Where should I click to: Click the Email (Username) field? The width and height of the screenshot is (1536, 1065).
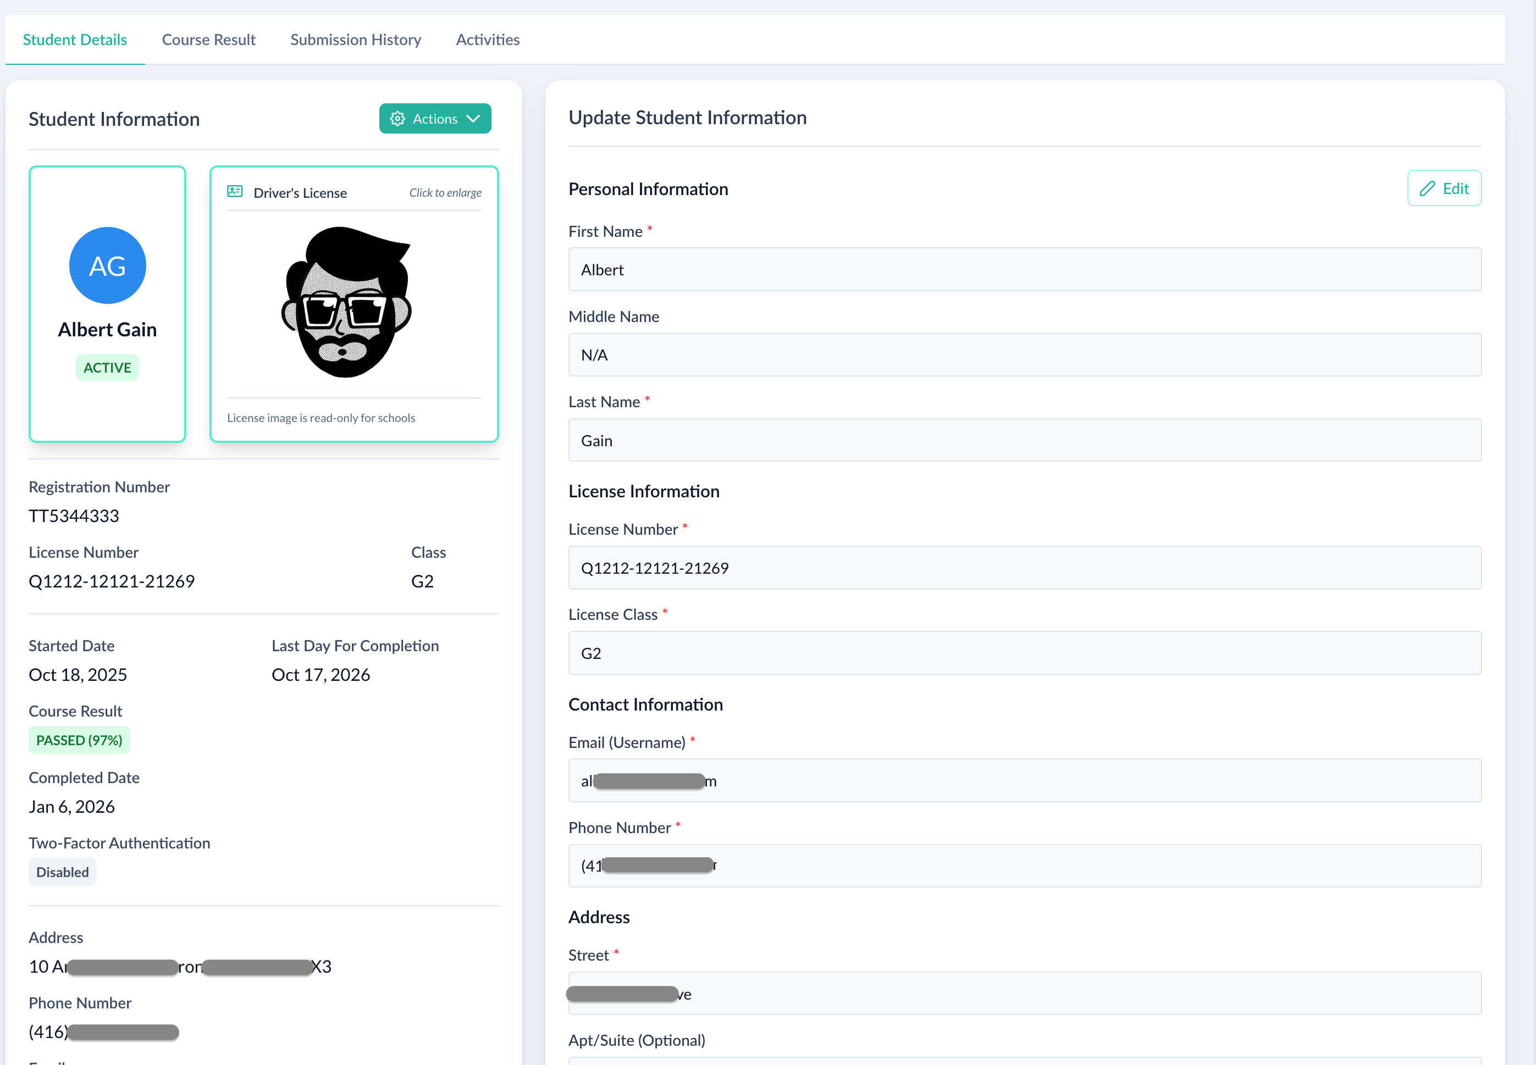pos(1024,781)
